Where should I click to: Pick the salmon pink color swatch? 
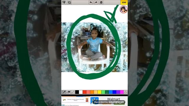pos(88,92)
